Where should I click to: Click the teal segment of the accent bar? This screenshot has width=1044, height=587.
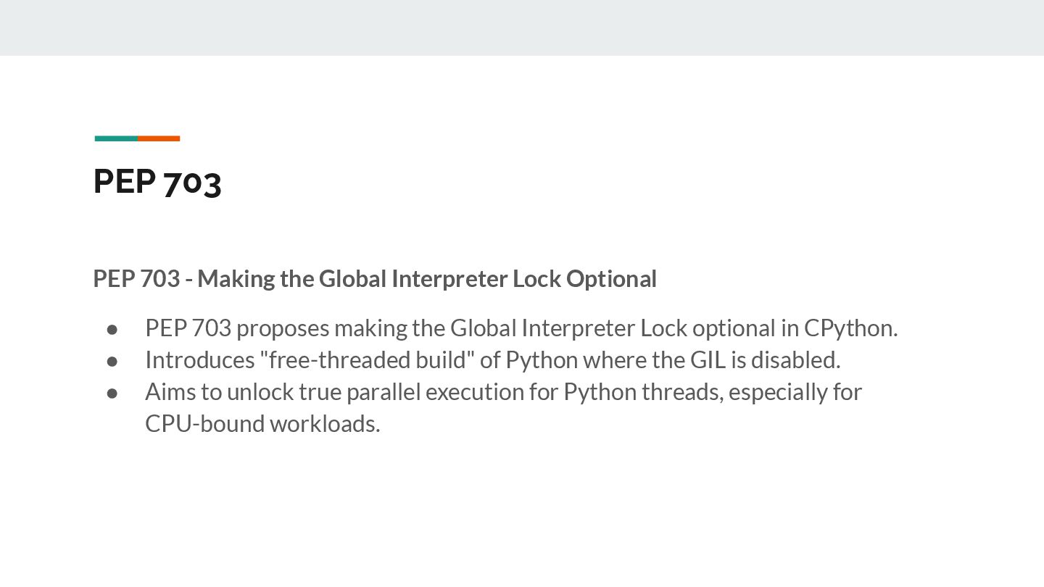coord(116,138)
